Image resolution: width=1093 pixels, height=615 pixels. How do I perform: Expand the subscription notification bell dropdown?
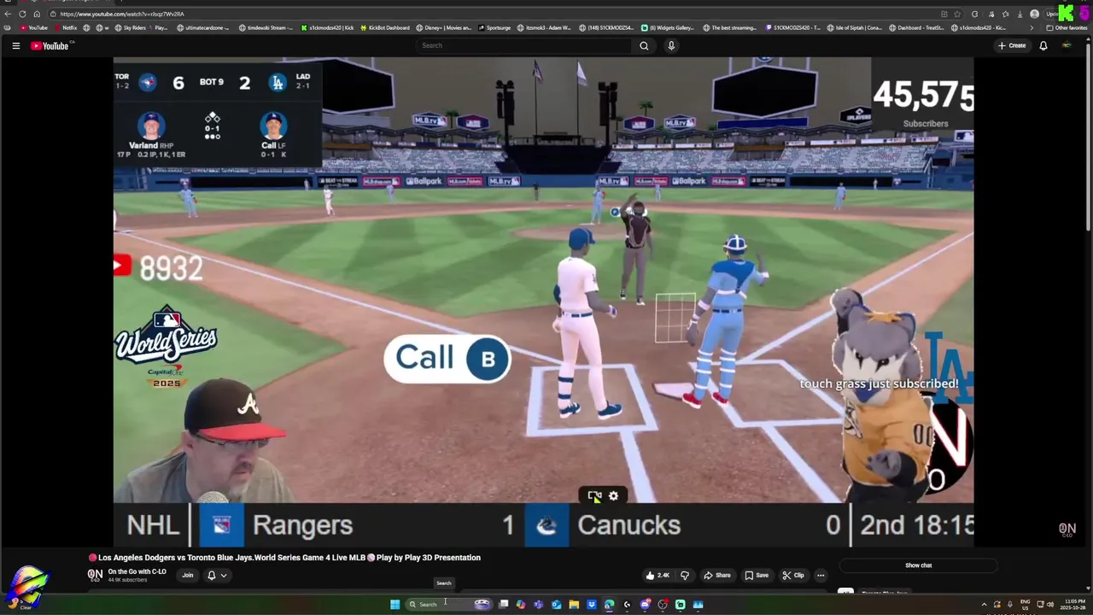coord(217,575)
